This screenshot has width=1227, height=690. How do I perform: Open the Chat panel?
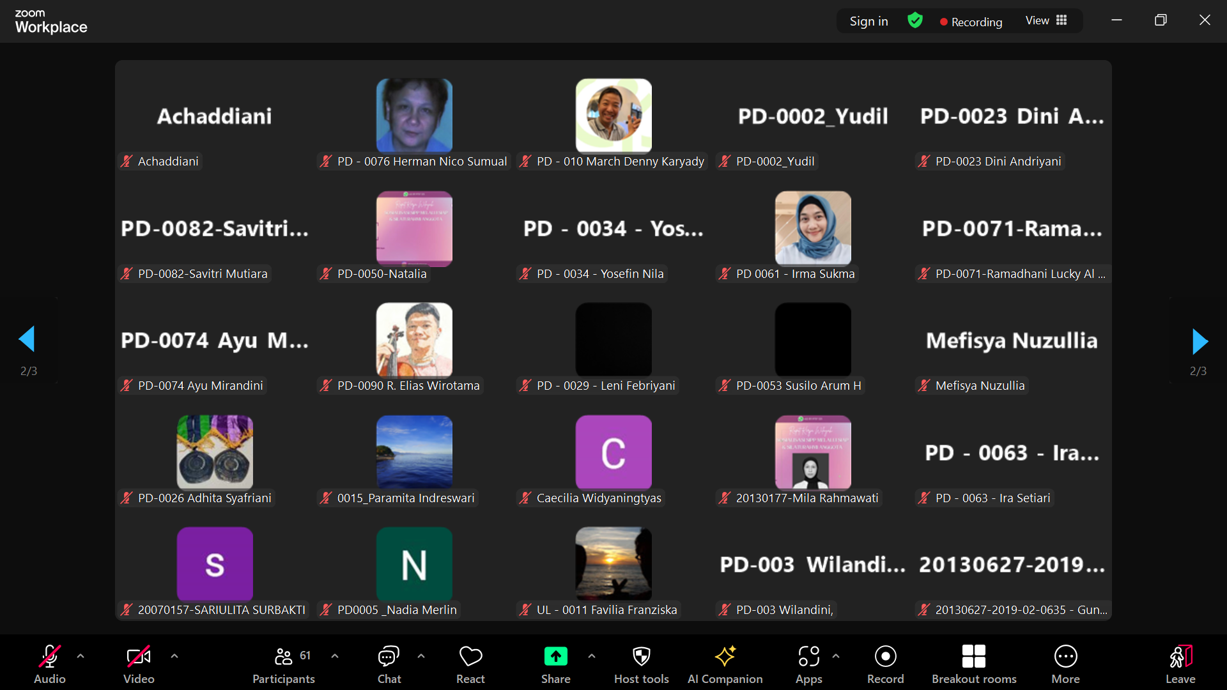pyautogui.click(x=389, y=664)
